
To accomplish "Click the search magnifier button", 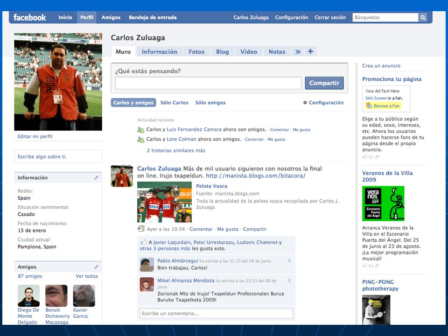I will [423, 17].
